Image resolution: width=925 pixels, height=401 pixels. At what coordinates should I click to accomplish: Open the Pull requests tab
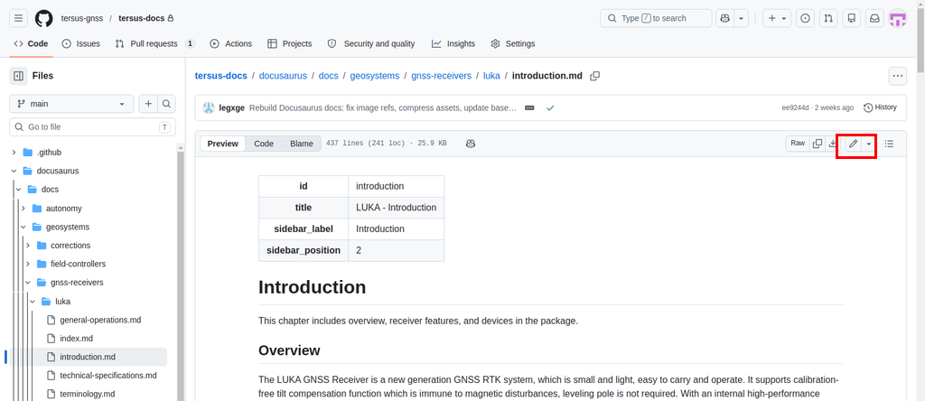pos(155,43)
